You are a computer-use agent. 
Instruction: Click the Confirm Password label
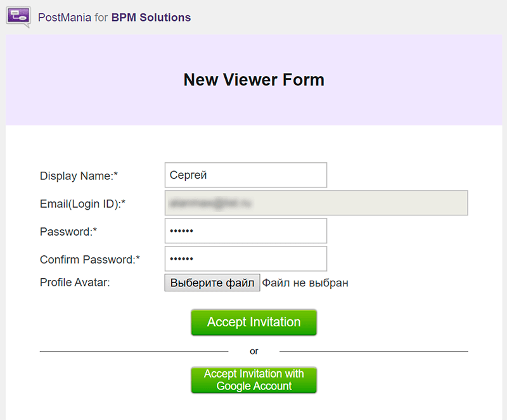(89, 260)
